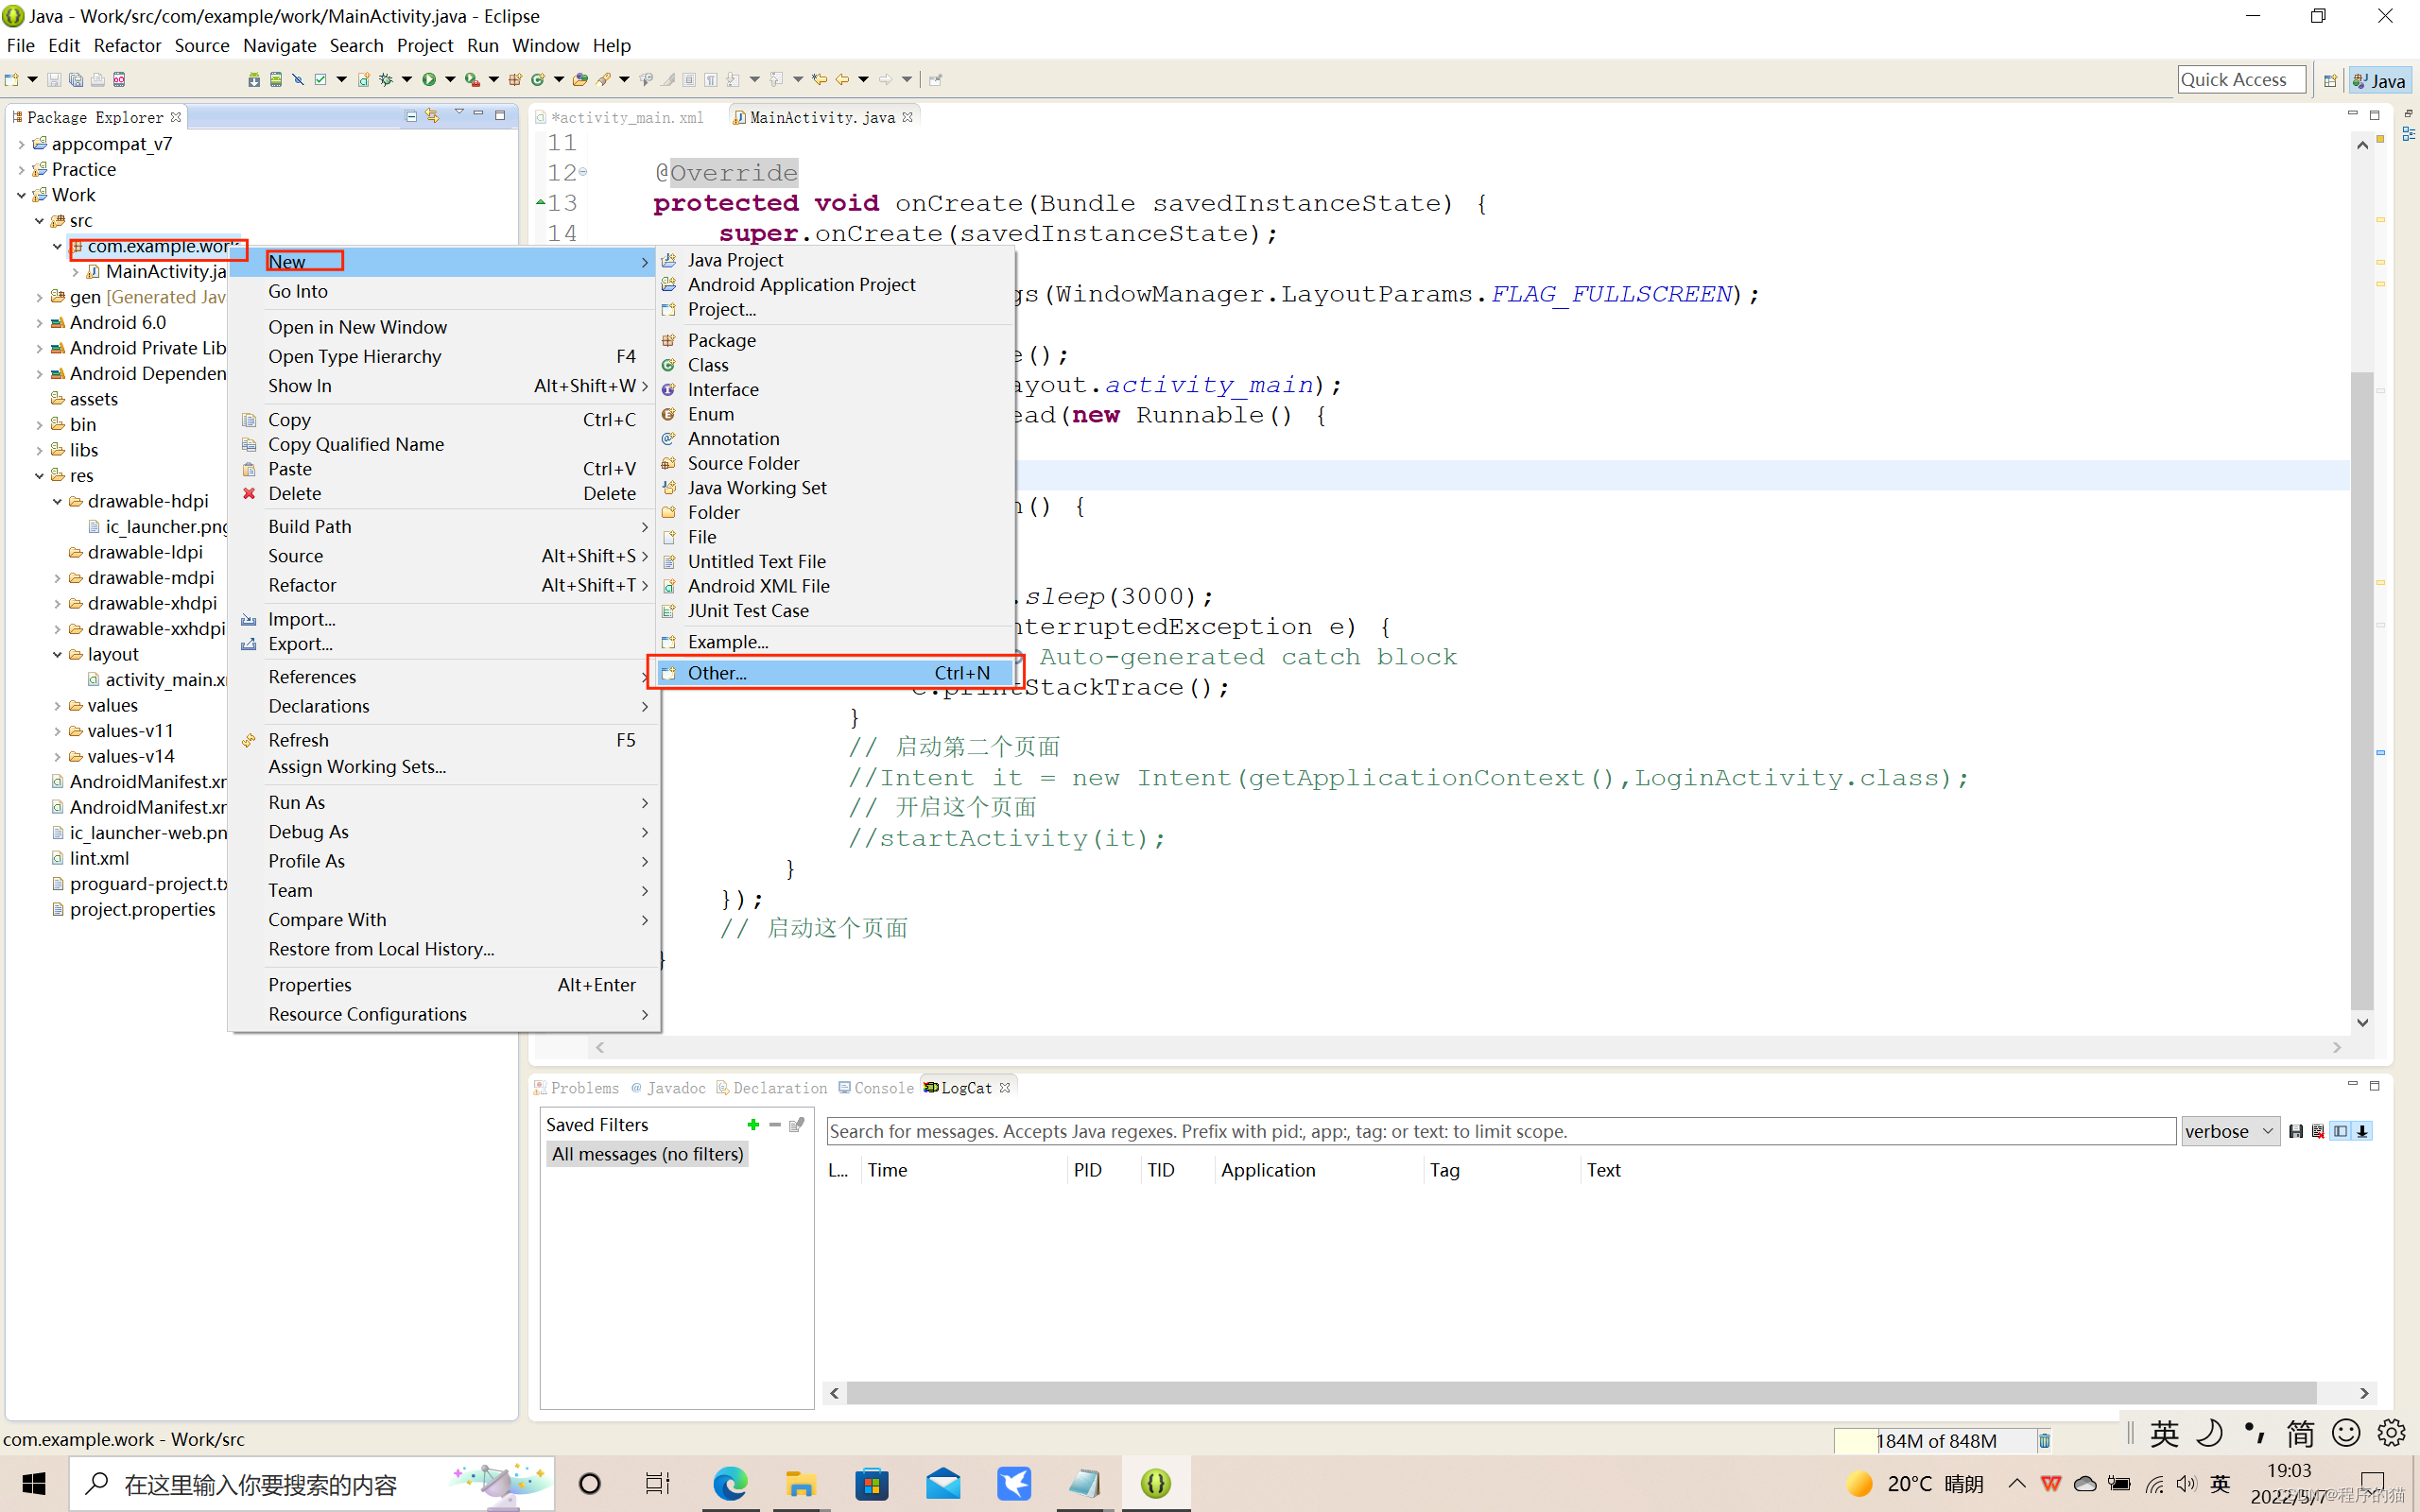Viewport: 2420px width, 1512px height.
Task: Select All messages (no filters) entry
Action: point(648,1154)
